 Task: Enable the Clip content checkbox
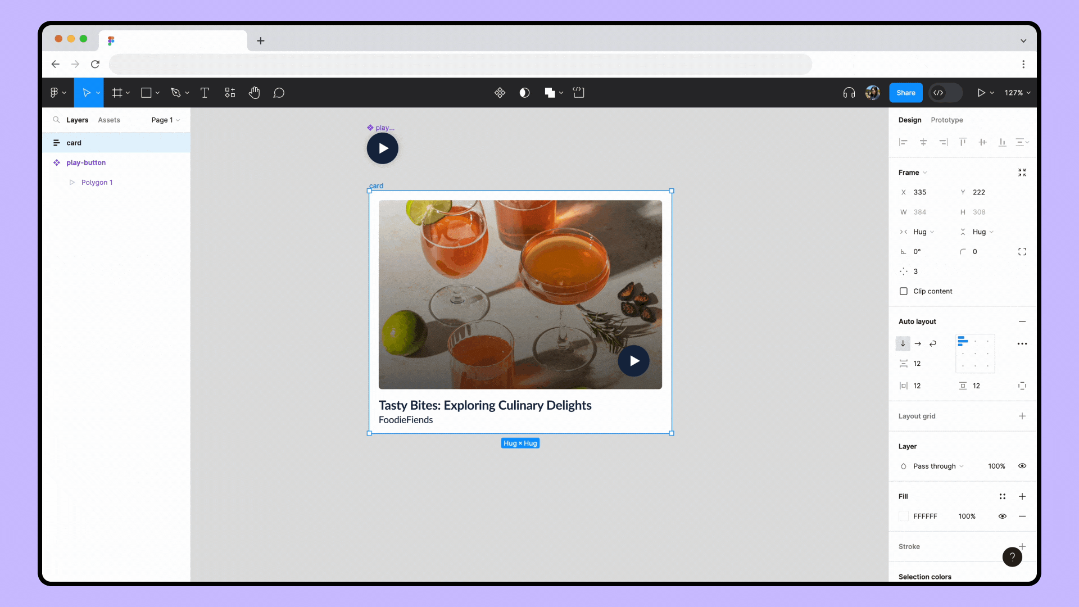pos(904,291)
